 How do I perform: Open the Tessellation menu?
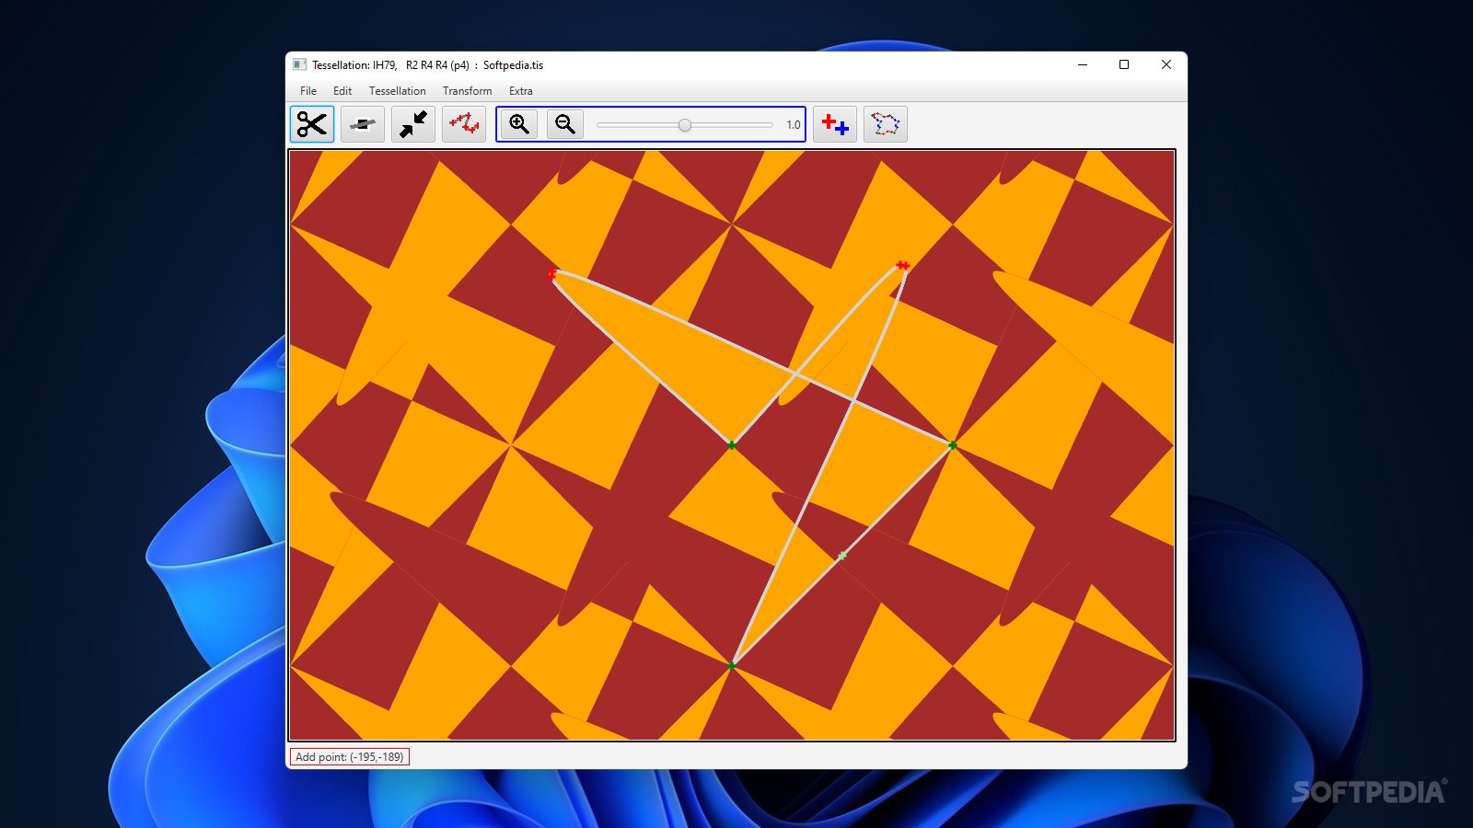coord(398,91)
